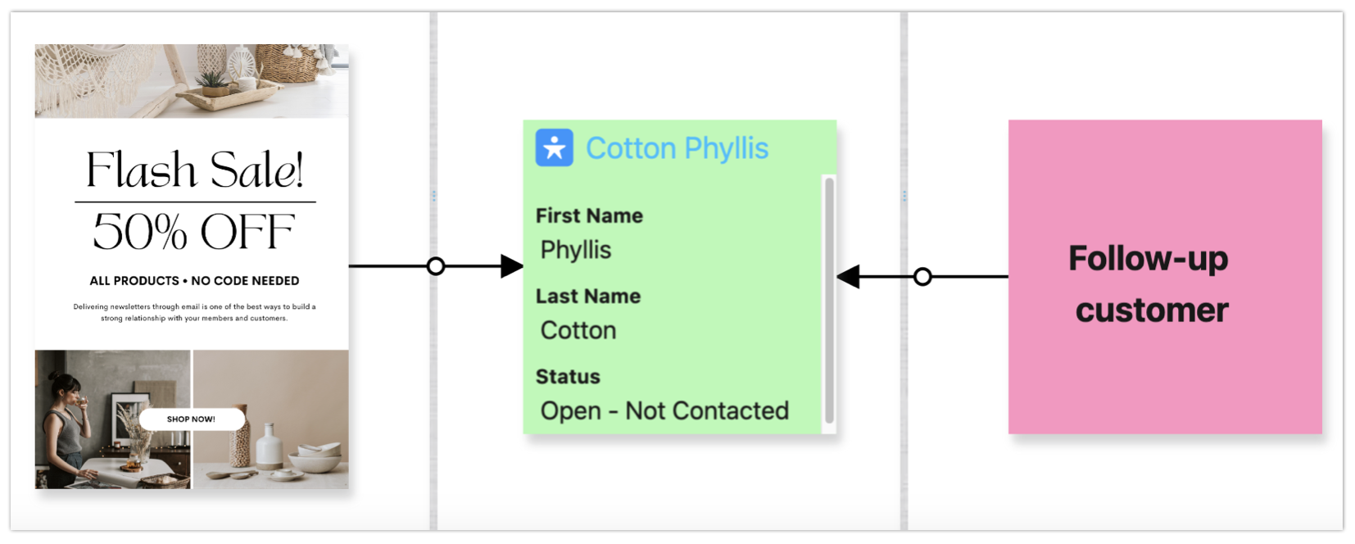Click the Last Name value Cotton
The height and width of the screenshot is (544, 1355).
coord(578,330)
